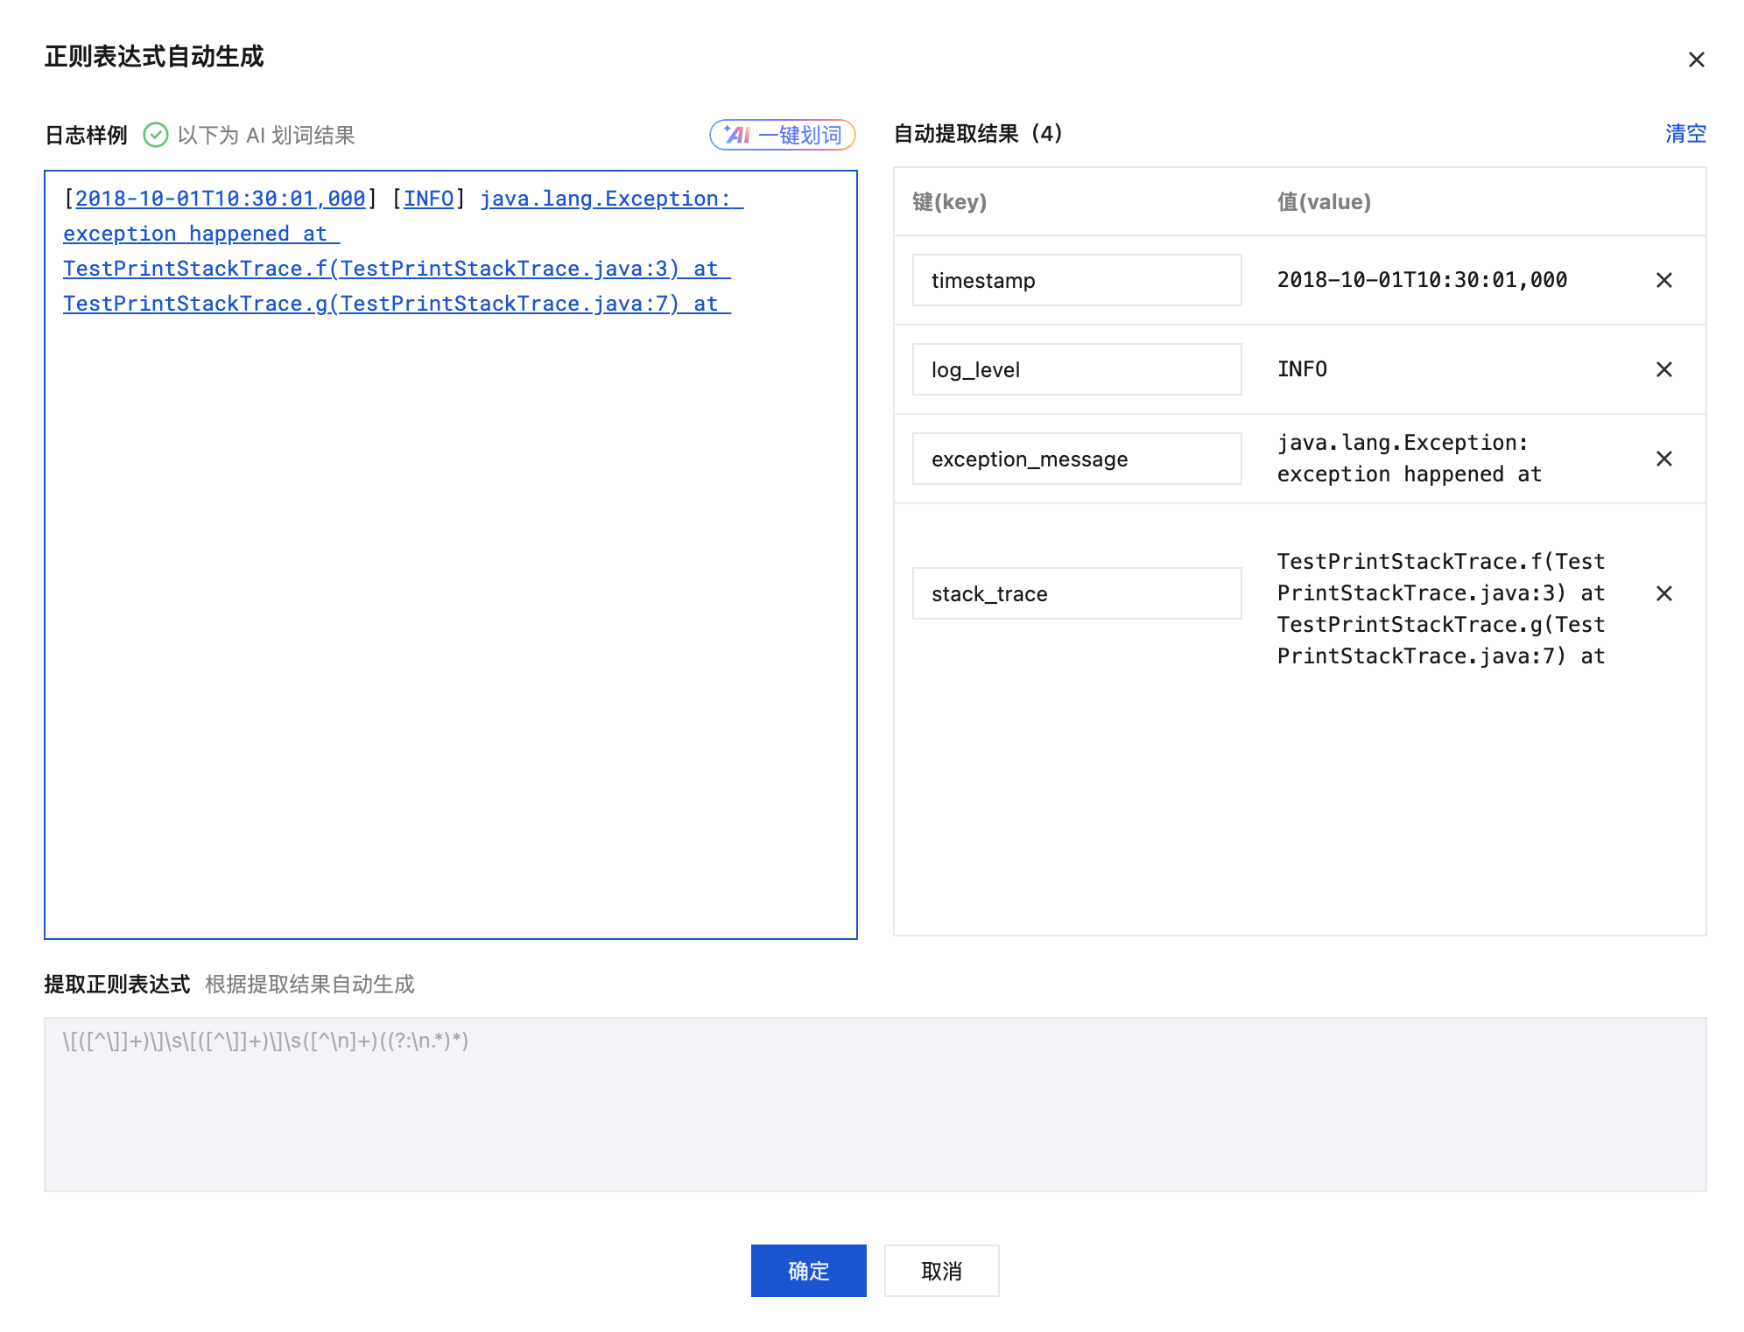The image size is (1744, 1332).
Task: Edit the stack_trace key field
Action: (x=1076, y=593)
